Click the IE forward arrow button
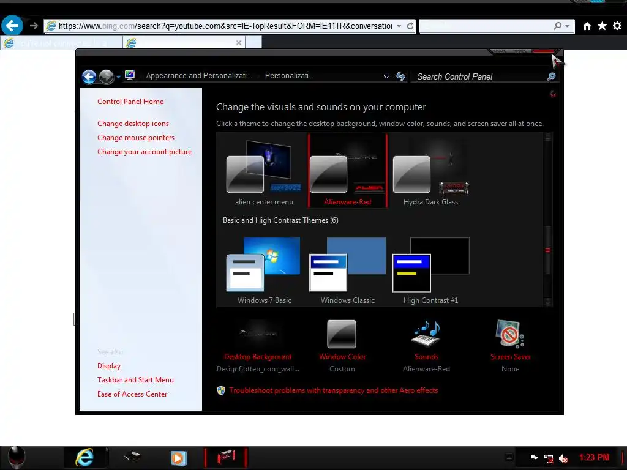Image resolution: width=627 pixels, height=470 pixels. pyautogui.click(x=34, y=26)
